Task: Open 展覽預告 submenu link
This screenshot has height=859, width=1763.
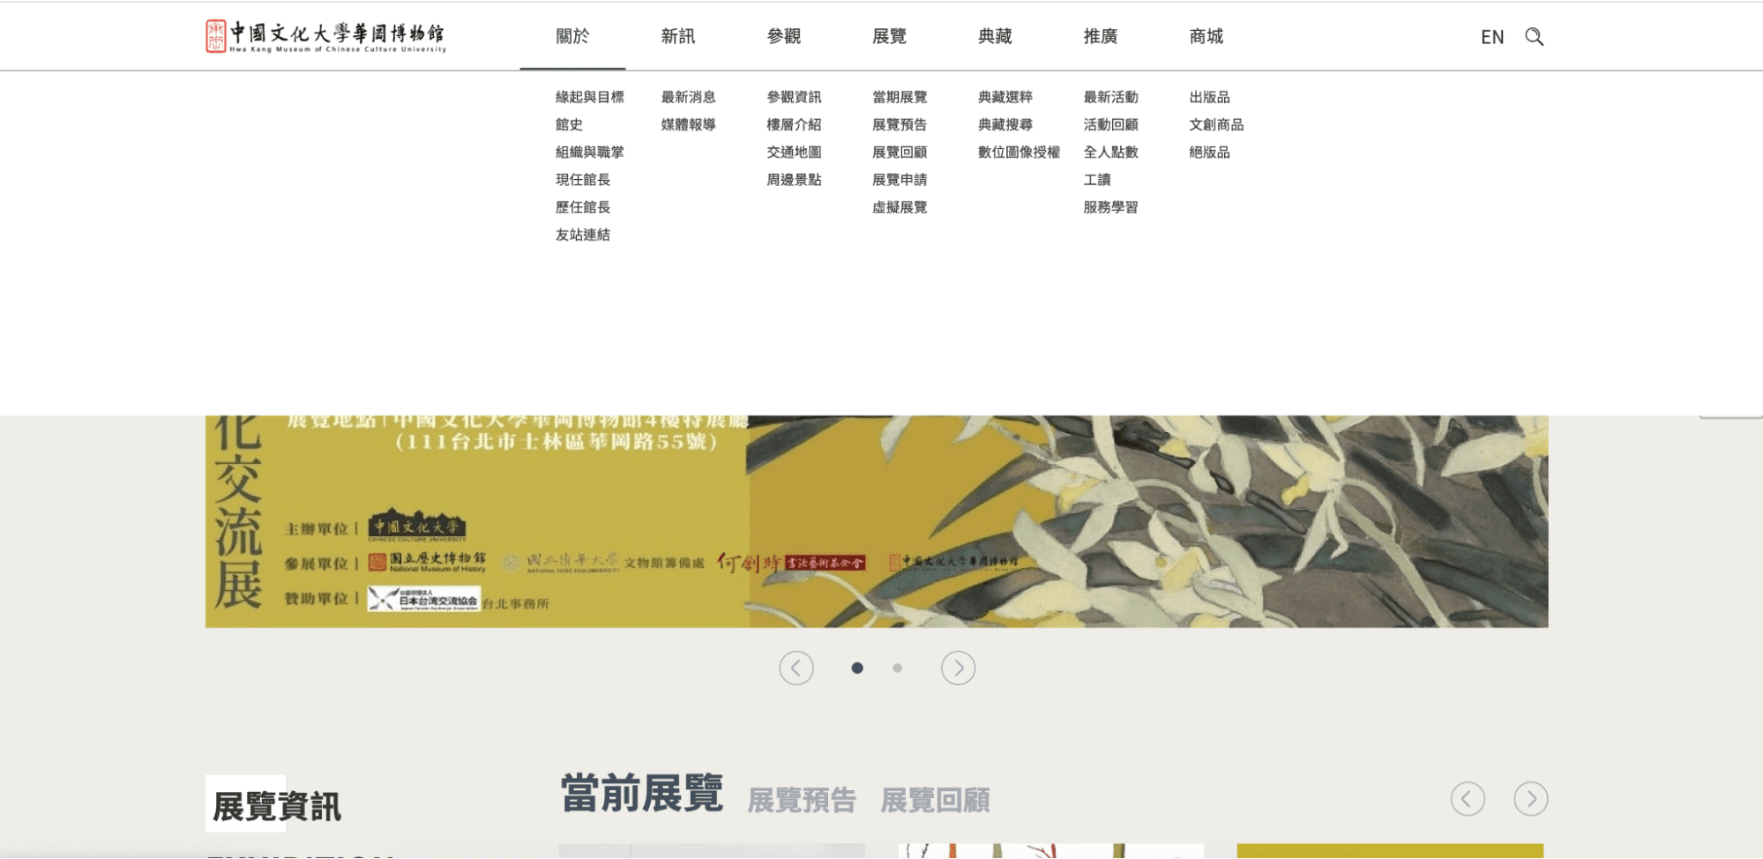Action: click(x=900, y=124)
